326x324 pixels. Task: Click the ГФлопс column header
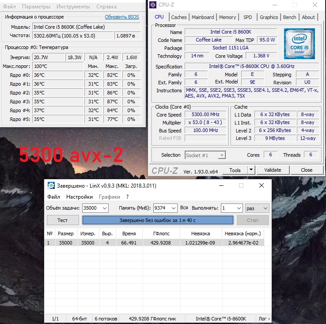tap(161, 234)
